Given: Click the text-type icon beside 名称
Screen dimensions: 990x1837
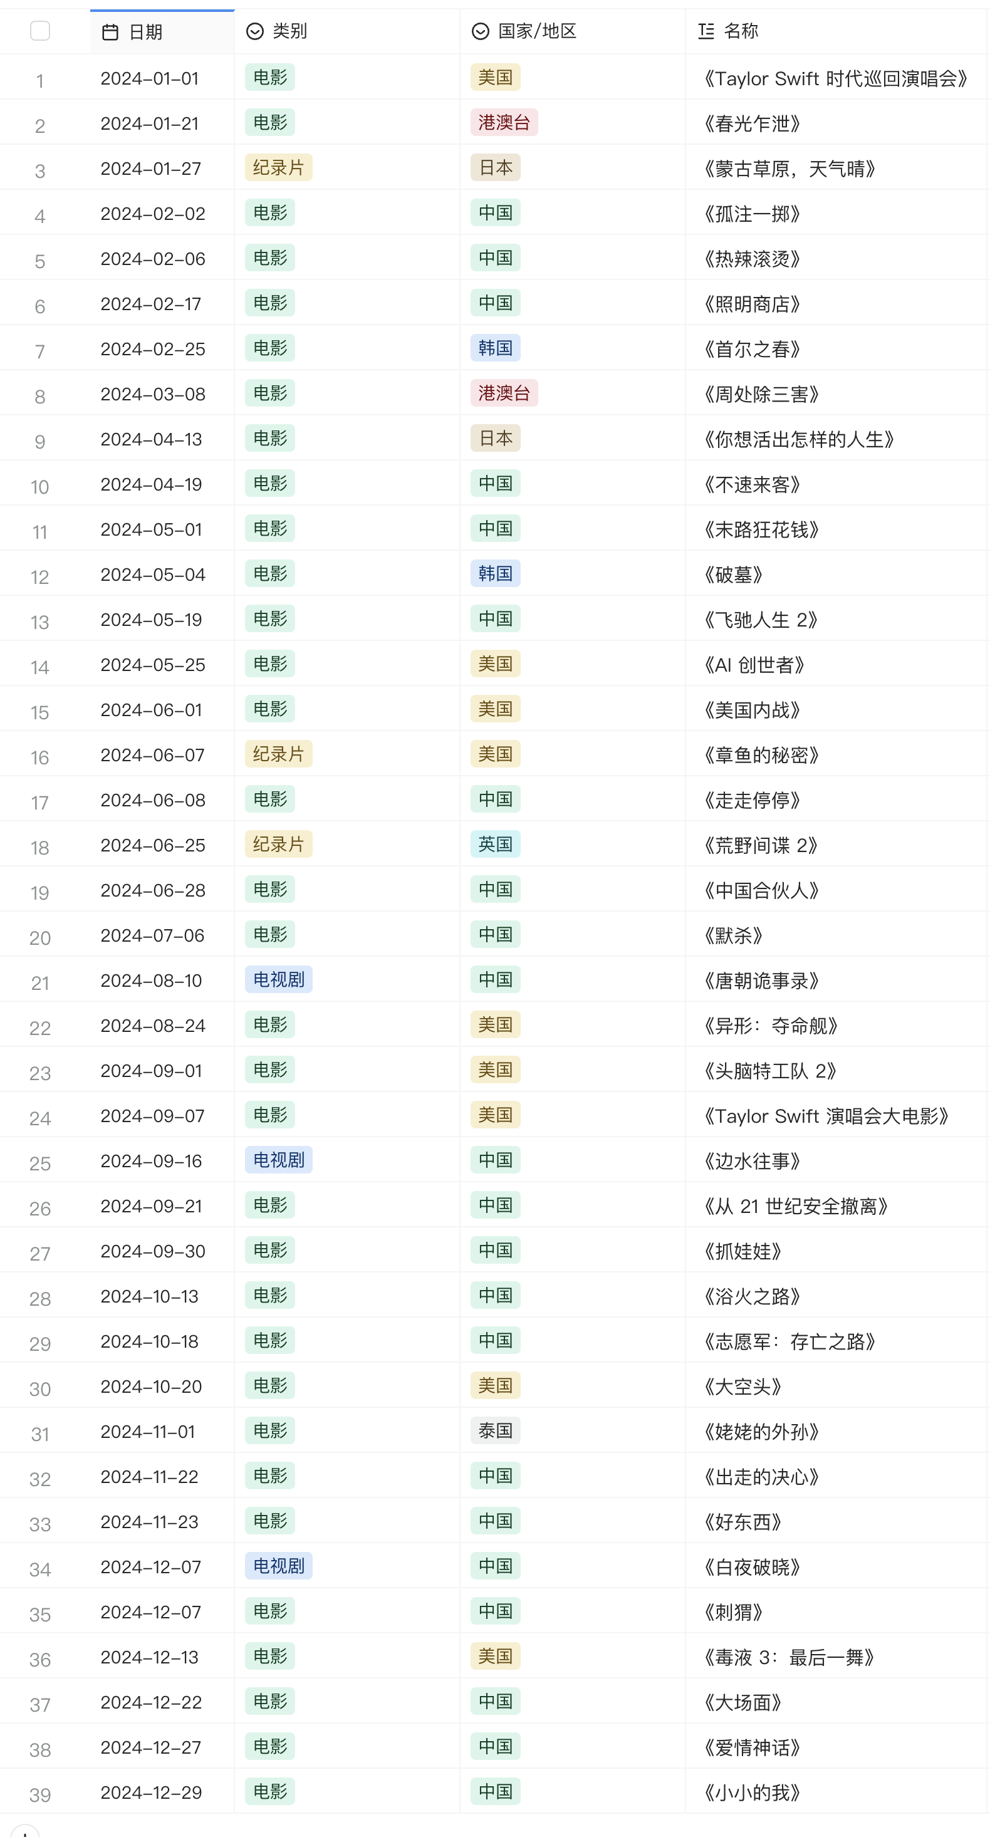Looking at the screenshot, I should click(706, 31).
